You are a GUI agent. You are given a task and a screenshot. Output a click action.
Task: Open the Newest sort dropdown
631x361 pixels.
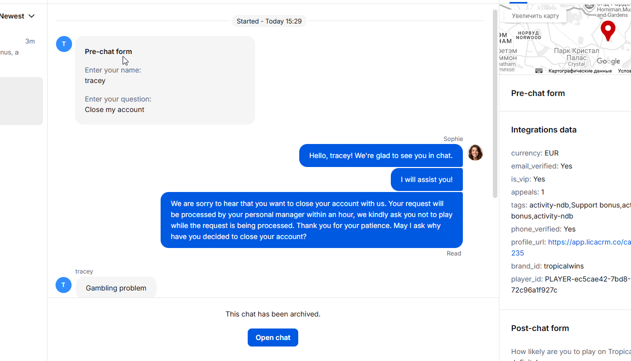18,16
